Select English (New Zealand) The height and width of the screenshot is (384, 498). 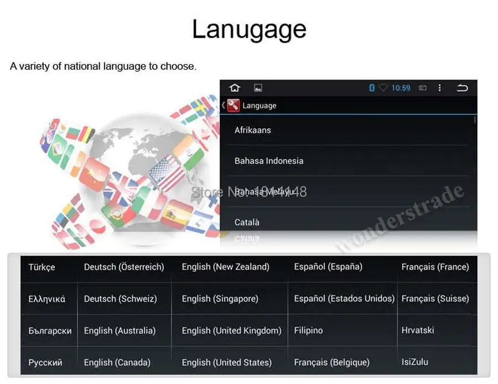(x=226, y=267)
